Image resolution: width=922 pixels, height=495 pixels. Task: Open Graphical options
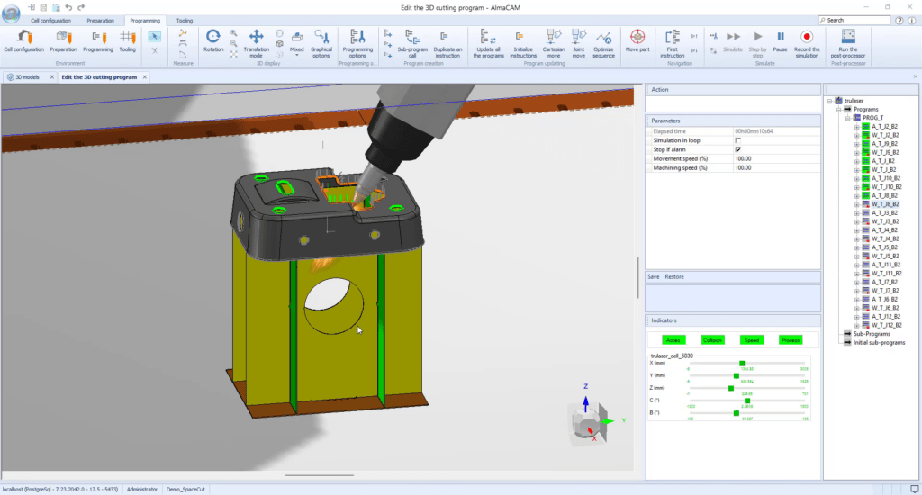click(x=321, y=40)
